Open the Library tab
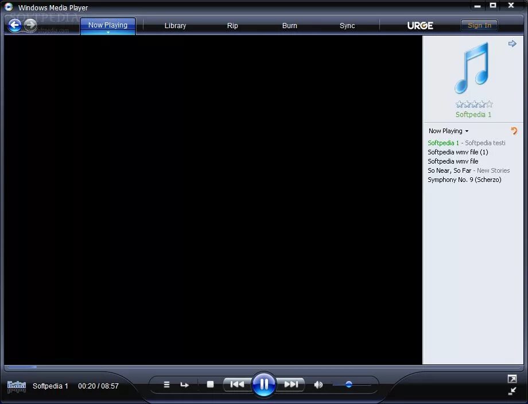The width and height of the screenshot is (528, 404). coord(175,26)
